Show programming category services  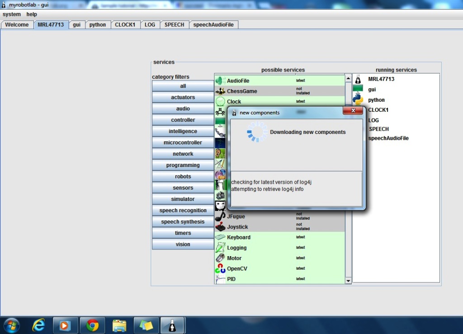(183, 165)
